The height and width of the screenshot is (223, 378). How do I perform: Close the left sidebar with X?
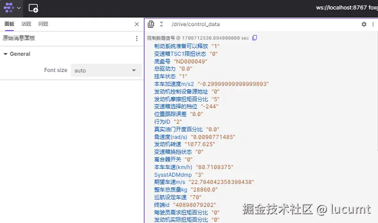coord(137,24)
